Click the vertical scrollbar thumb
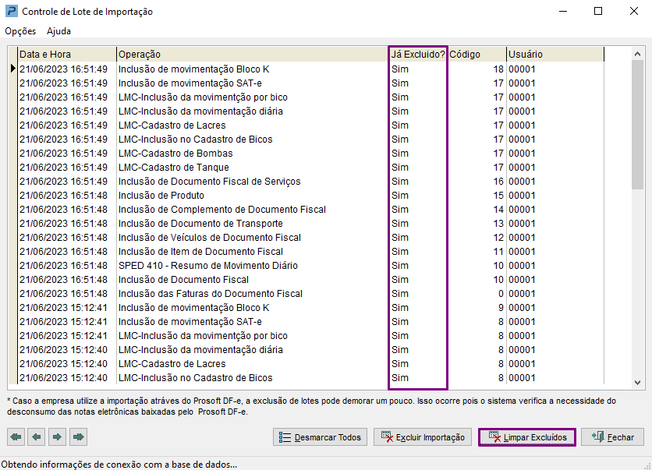The width and height of the screenshot is (652, 470). [x=637, y=125]
